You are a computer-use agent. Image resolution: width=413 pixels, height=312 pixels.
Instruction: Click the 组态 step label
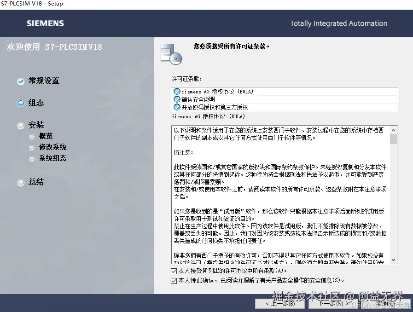coord(36,103)
